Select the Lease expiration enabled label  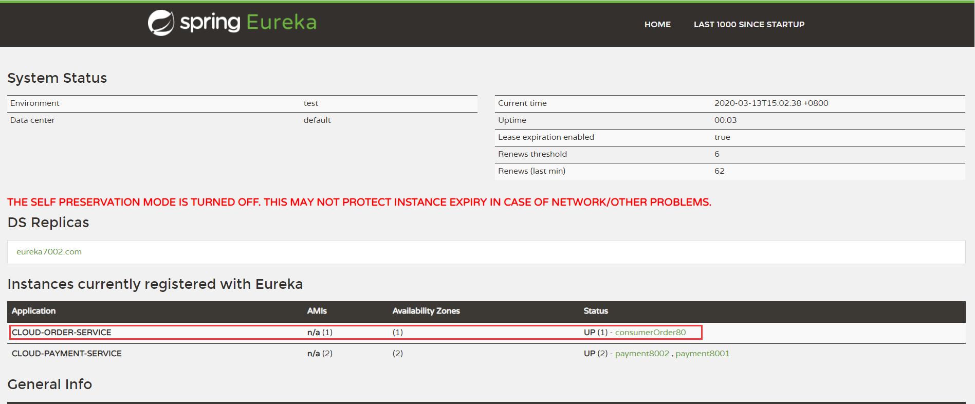546,137
